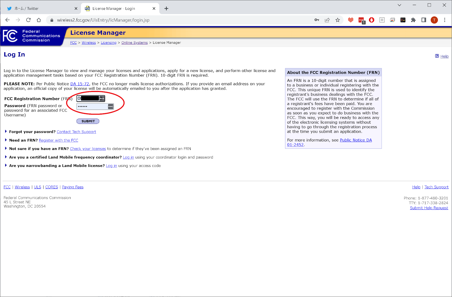Open the Online Systems breadcrumb link
Screen dimensions: 452x297
coord(134,43)
